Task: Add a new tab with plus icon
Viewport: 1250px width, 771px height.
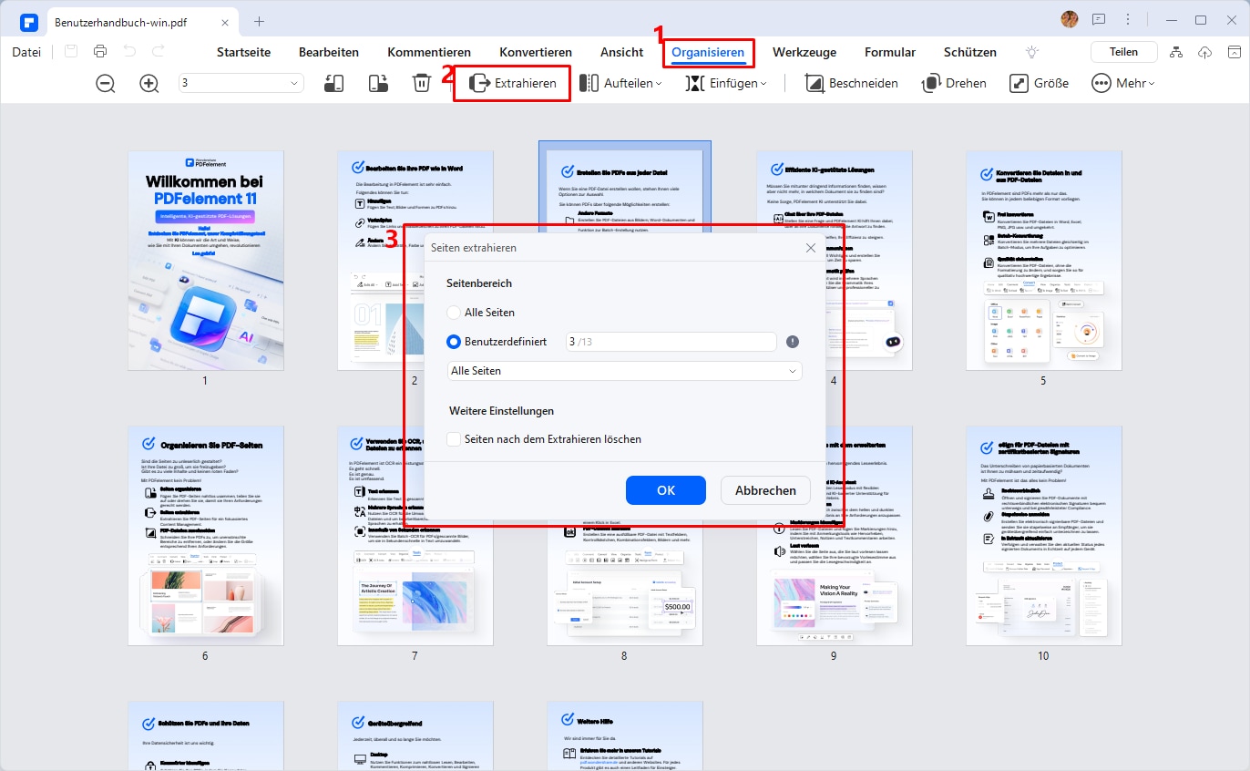Action: 260,20
